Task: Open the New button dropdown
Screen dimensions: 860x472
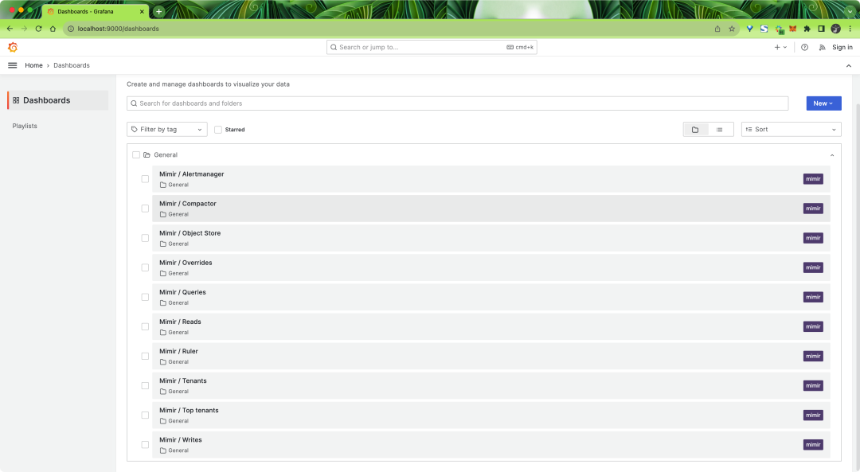Action: pyautogui.click(x=823, y=103)
